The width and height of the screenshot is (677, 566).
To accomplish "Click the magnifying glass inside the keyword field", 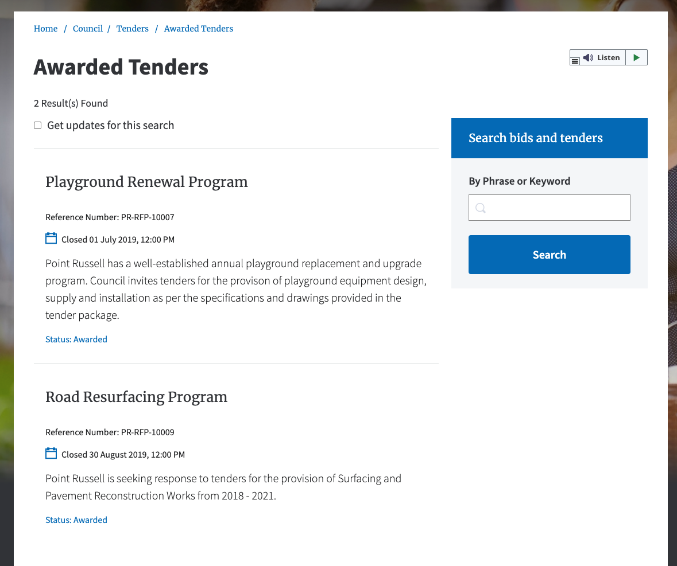I will 481,208.
